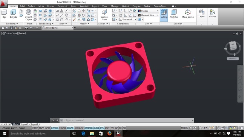Toggle POLAR tracking in status bar

point(62,128)
